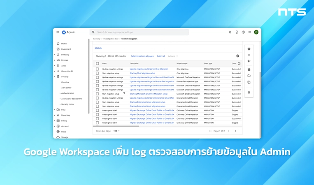
Task: Open the account avatar menu
Action: [256, 32]
